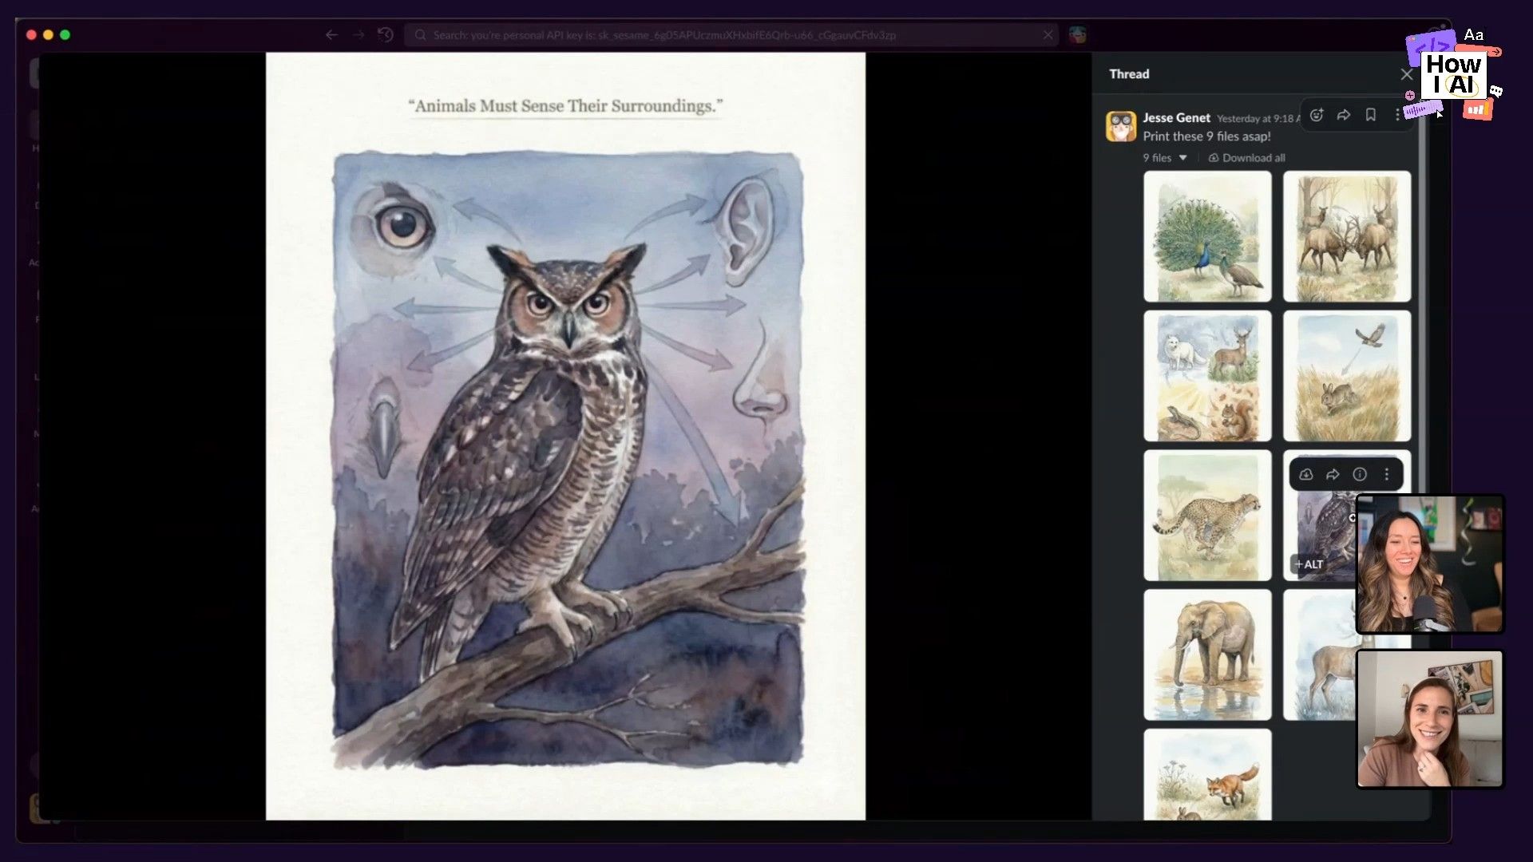Image resolution: width=1533 pixels, height=862 pixels.
Task: Click the back navigation arrow
Action: point(331,35)
